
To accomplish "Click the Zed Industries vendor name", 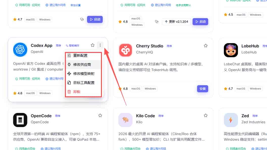I will click(253, 122).
